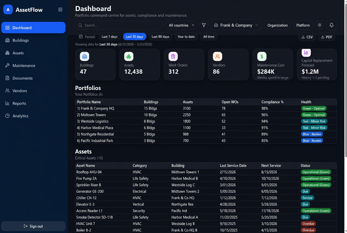Click the Sign out button
This screenshot has width=347, height=233.
33,226
